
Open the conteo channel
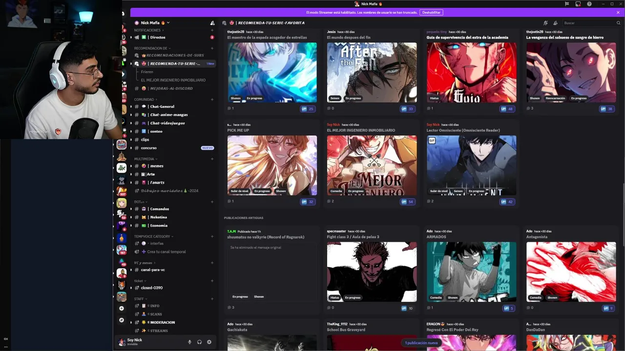tap(173, 131)
